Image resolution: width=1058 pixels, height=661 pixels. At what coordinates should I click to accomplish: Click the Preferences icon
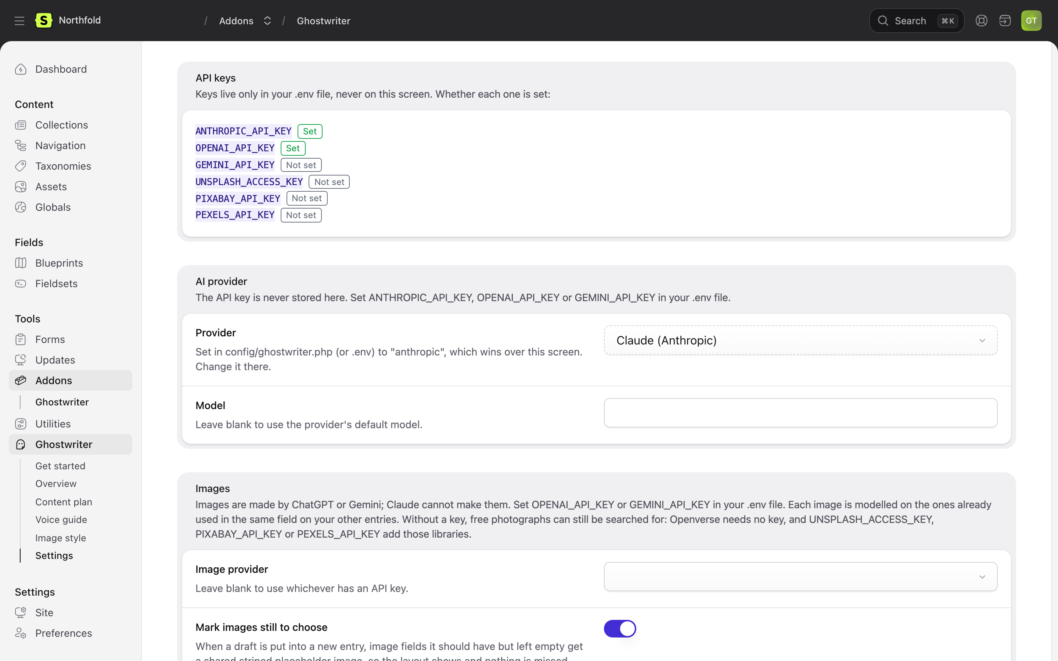click(x=21, y=633)
